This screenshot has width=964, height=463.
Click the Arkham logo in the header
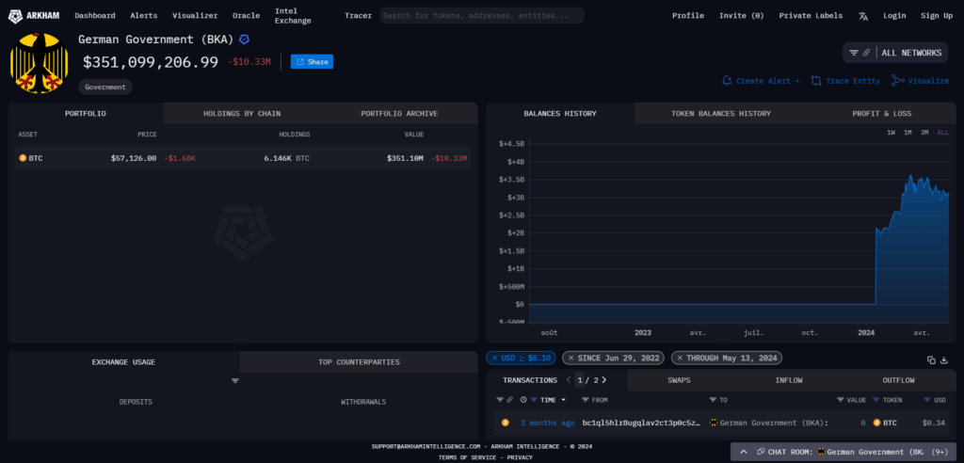(34, 15)
